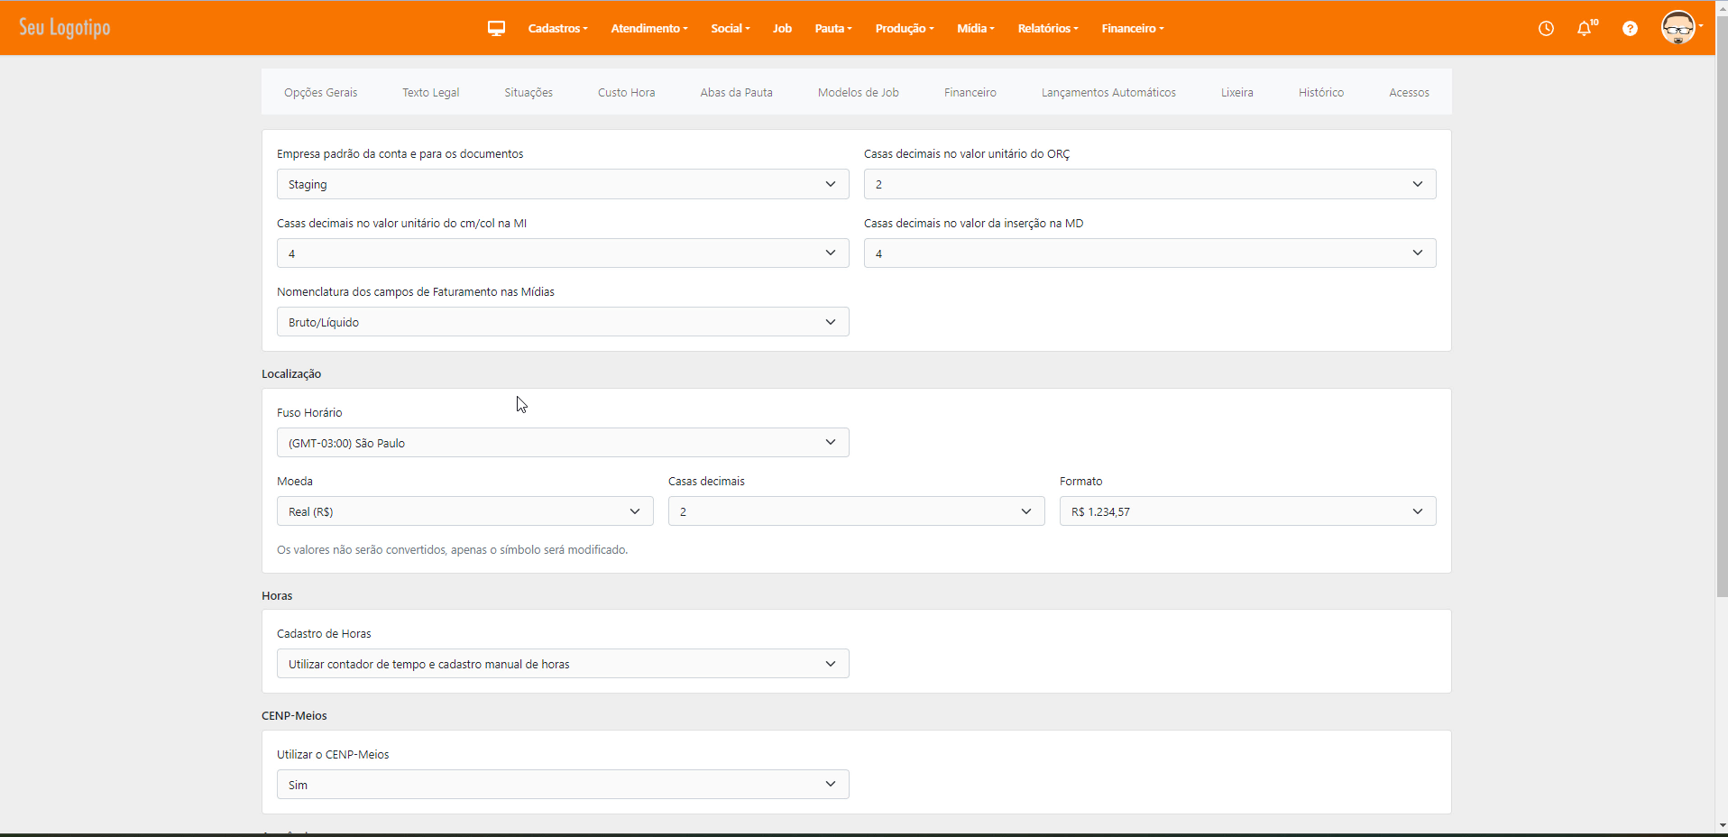Switch to the Custo Hora tab

626,92
